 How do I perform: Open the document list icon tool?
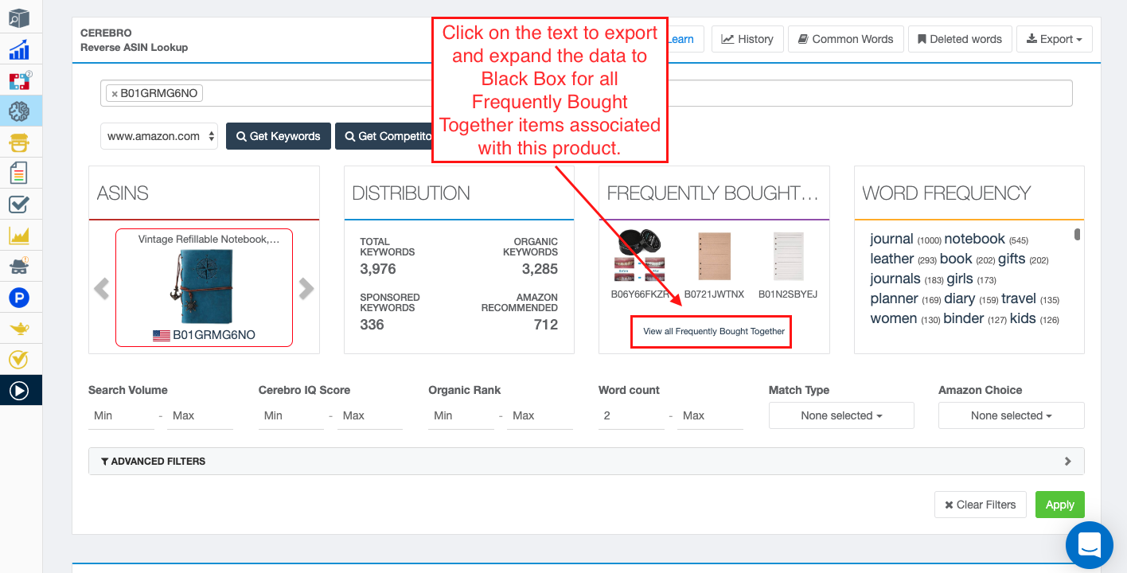[19, 173]
